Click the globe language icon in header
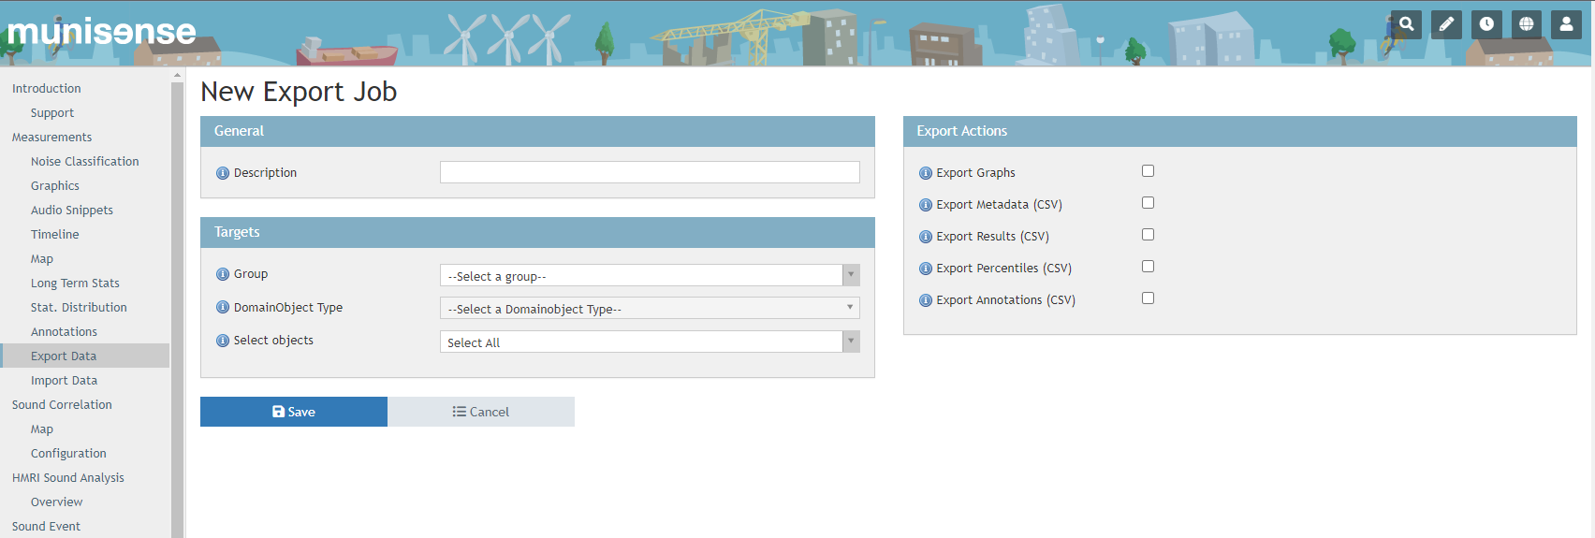1595x538 pixels. pyautogui.click(x=1526, y=24)
